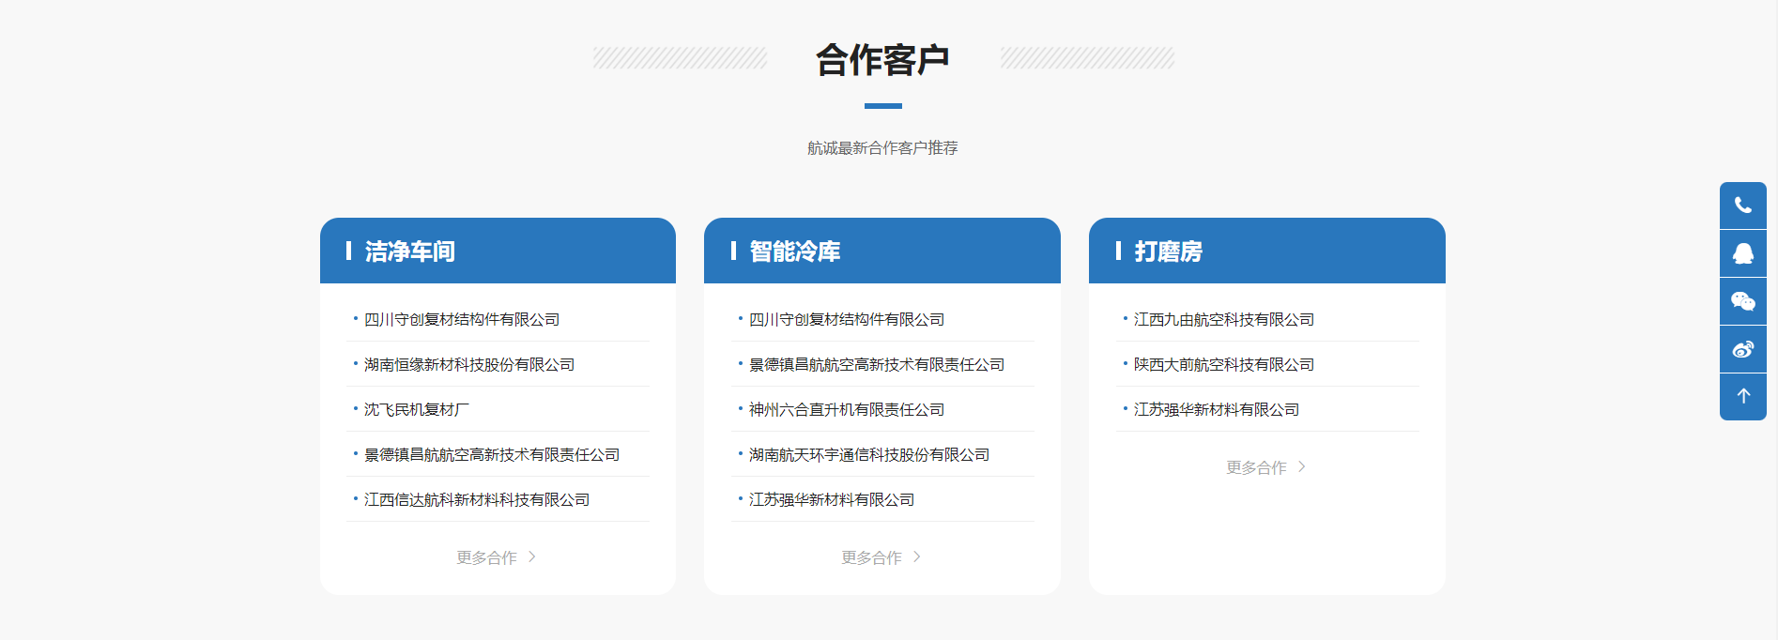Select the 洁净车间 card header
The height and width of the screenshot is (640, 1778).
click(x=498, y=251)
